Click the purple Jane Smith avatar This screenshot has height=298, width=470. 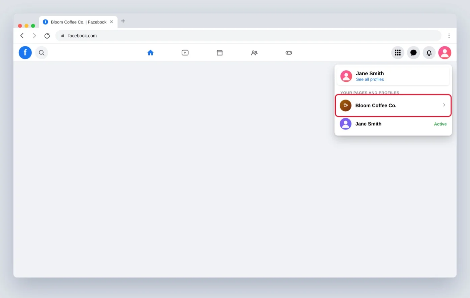[345, 124]
